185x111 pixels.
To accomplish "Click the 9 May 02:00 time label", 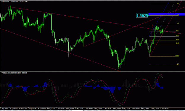I will (136, 109).
